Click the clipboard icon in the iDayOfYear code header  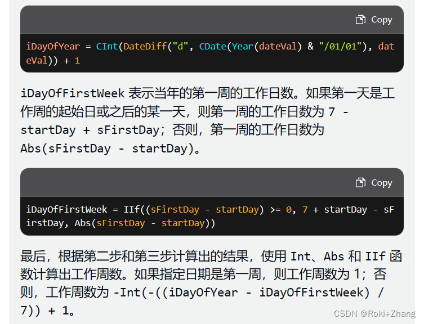pyautogui.click(x=360, y=20)
